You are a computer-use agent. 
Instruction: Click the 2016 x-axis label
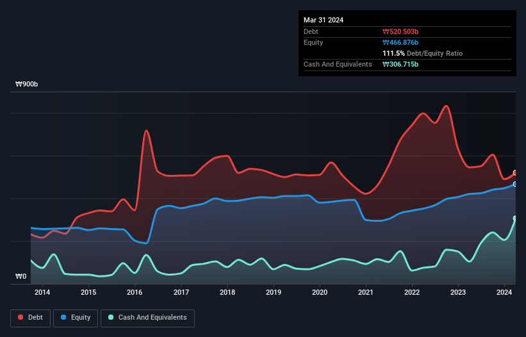coord(135,292)
